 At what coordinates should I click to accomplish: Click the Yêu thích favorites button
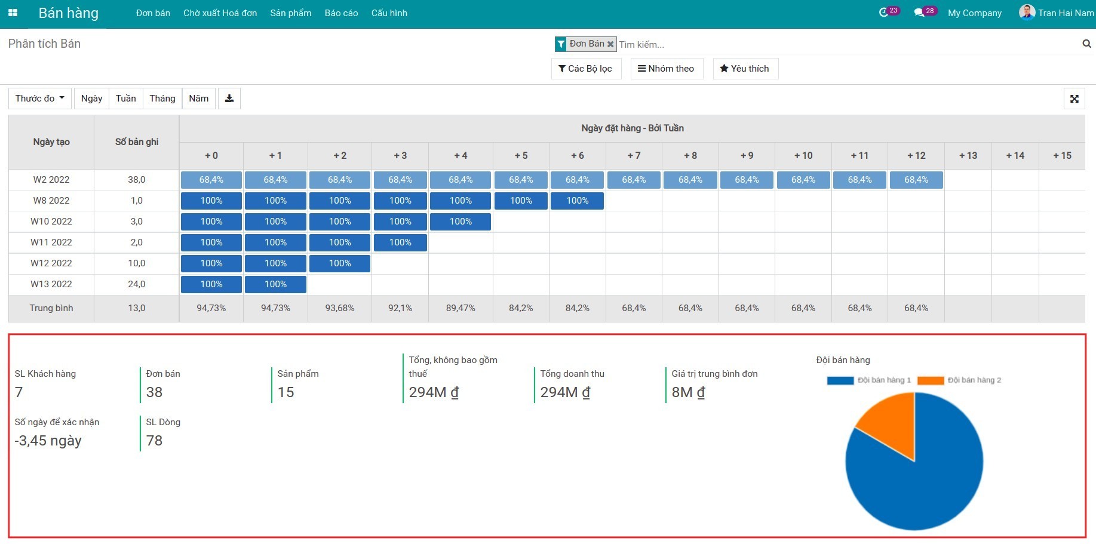pyautogui.click(x=745, y=69)
